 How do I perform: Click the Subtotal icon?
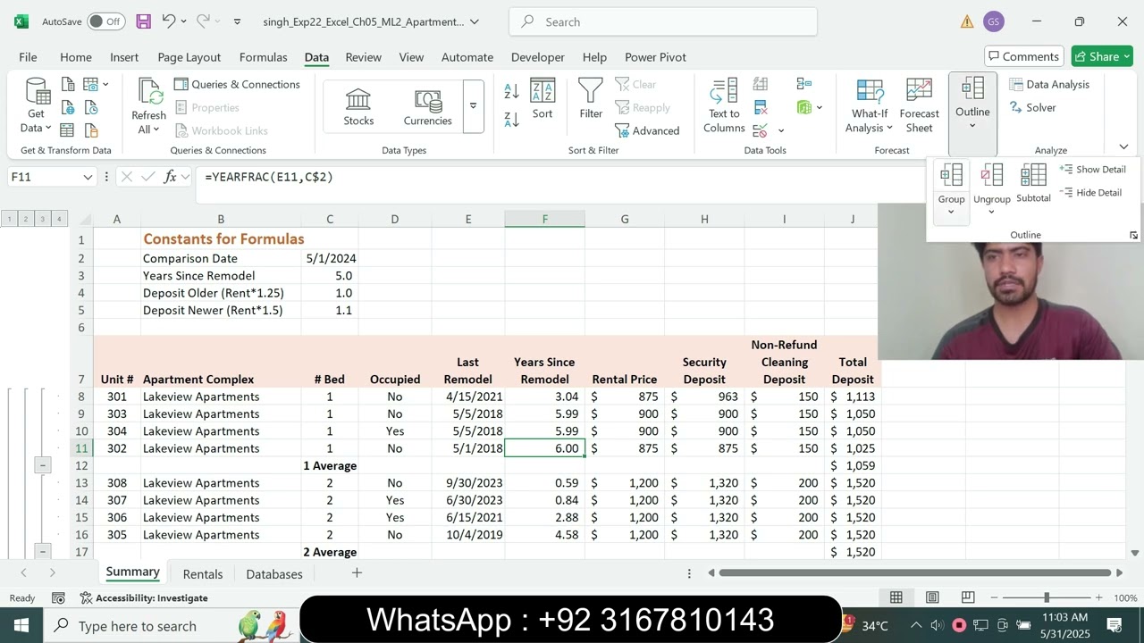1033,181
